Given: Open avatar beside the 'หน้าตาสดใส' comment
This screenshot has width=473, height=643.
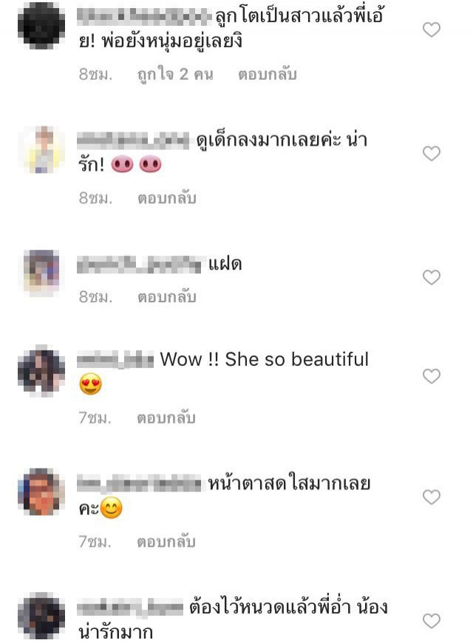Looking at the screenshot, I should click(41, 492).
